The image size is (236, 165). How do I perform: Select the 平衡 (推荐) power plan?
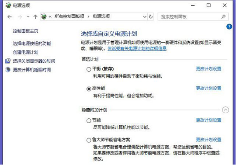coord(89,69)
